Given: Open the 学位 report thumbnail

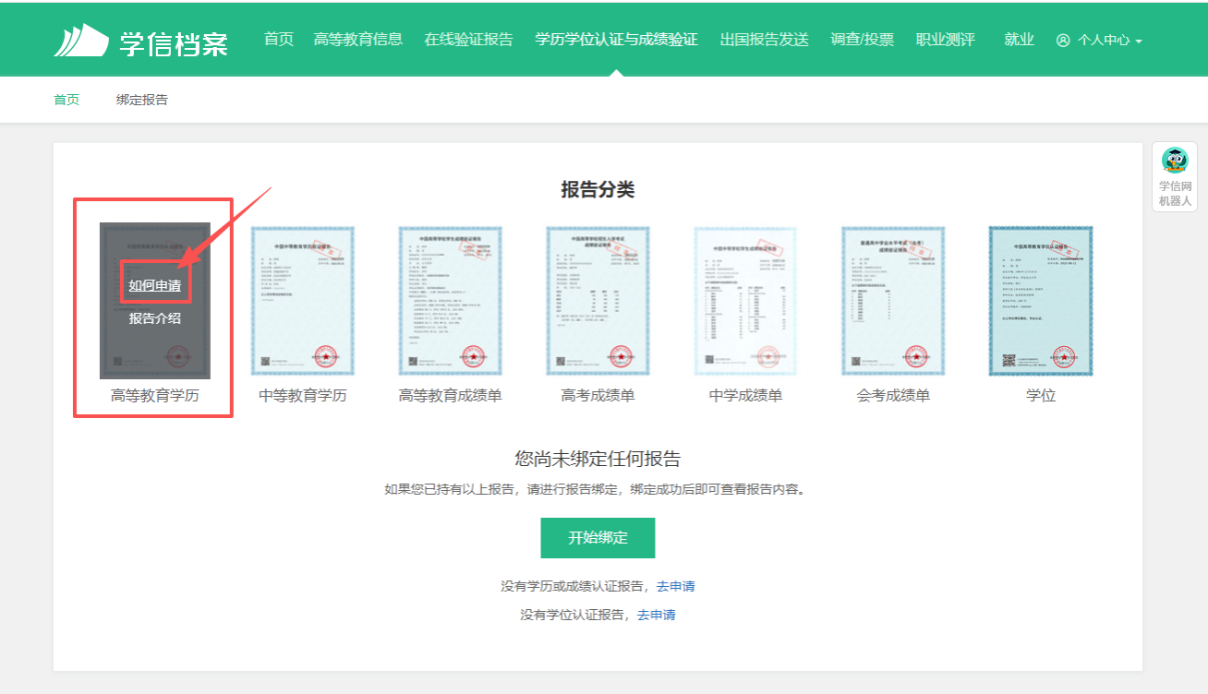Looking at the screenshot, I should pos(1041,301).
